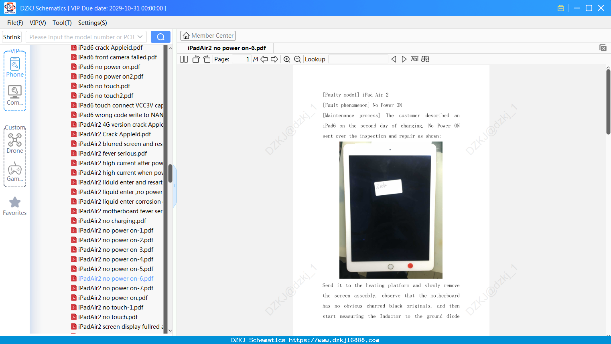The image size is (611, 344).
Task: Zoom out of the PDF
Action: tap(298, 59)
